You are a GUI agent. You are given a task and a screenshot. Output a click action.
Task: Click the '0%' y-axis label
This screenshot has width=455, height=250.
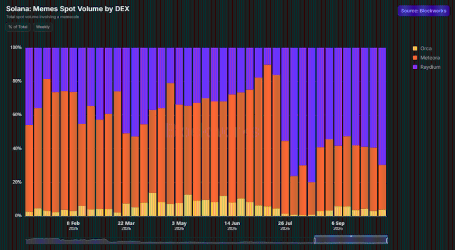19,216
